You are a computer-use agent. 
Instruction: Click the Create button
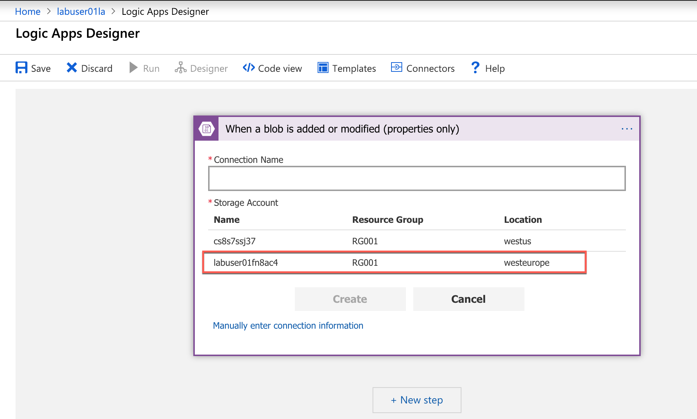pos(350,299)
